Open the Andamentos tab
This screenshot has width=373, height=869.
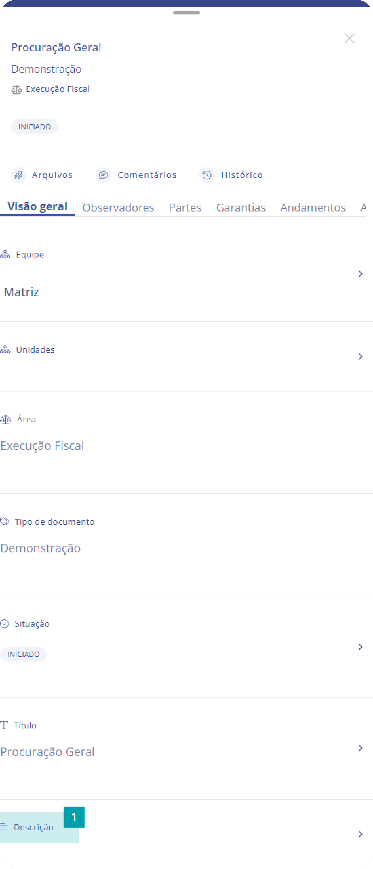point(313,208)
